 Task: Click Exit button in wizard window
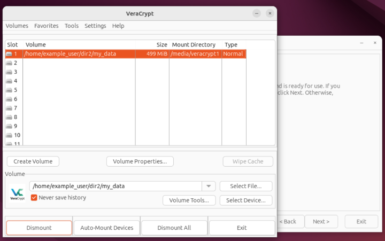point(361,221)
